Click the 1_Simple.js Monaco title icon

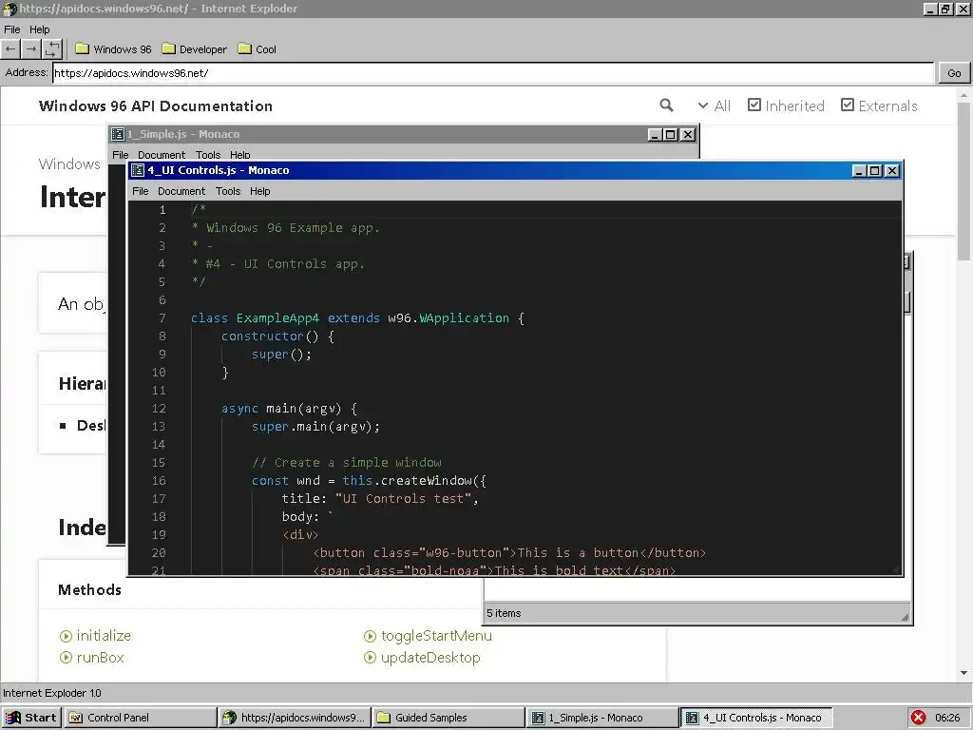(x=117, y=134)
